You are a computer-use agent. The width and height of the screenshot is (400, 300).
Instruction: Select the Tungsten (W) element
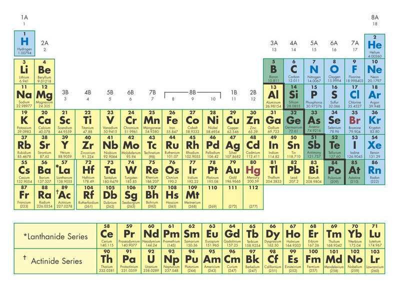point(131,172)
